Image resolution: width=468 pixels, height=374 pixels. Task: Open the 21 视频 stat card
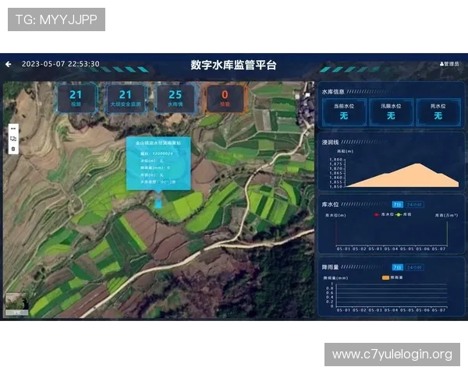click(x=76, y=98)
